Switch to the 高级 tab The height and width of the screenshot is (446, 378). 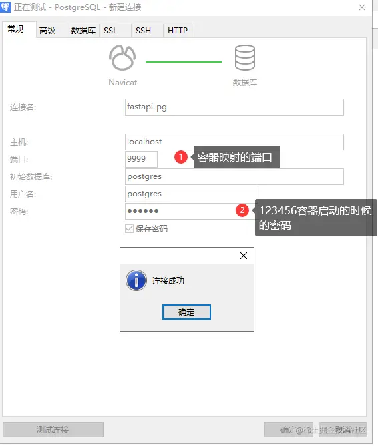(x=47, y=31)
